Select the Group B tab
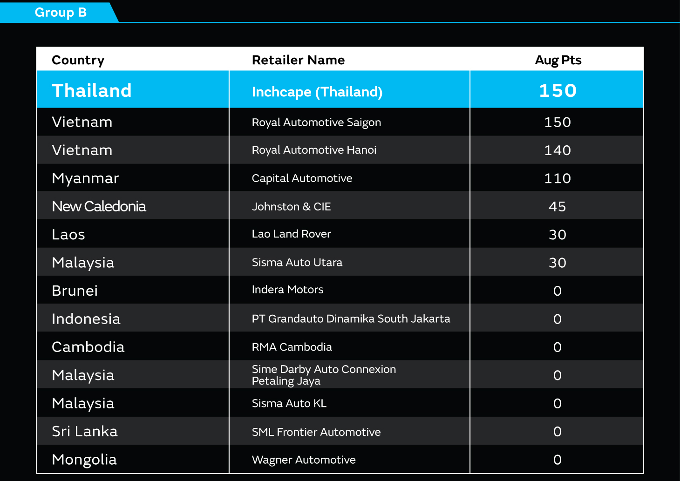This screenshot has height=481, width=680. tap(61, 12)
